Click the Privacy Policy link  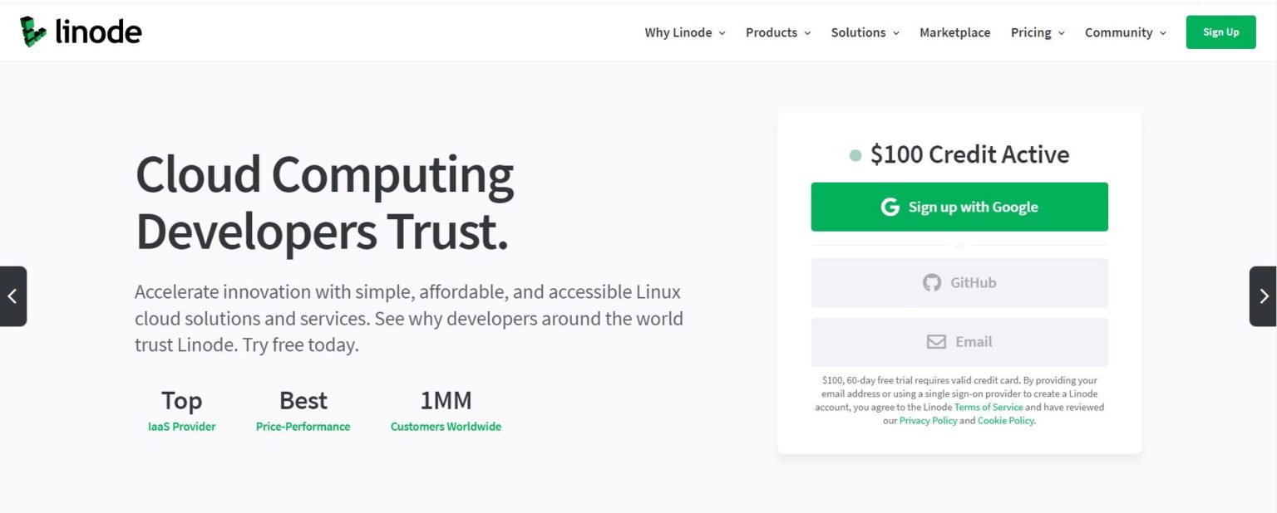pos(928,420)
